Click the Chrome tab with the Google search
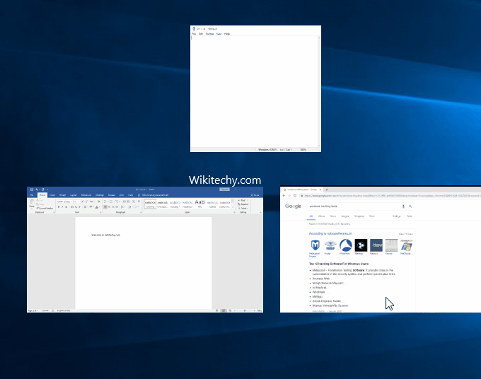 [302, 189]
